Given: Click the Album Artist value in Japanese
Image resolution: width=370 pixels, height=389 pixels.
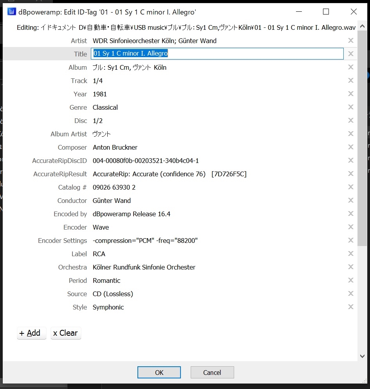Looking at the screenshot, I should [x=101, y=134].
